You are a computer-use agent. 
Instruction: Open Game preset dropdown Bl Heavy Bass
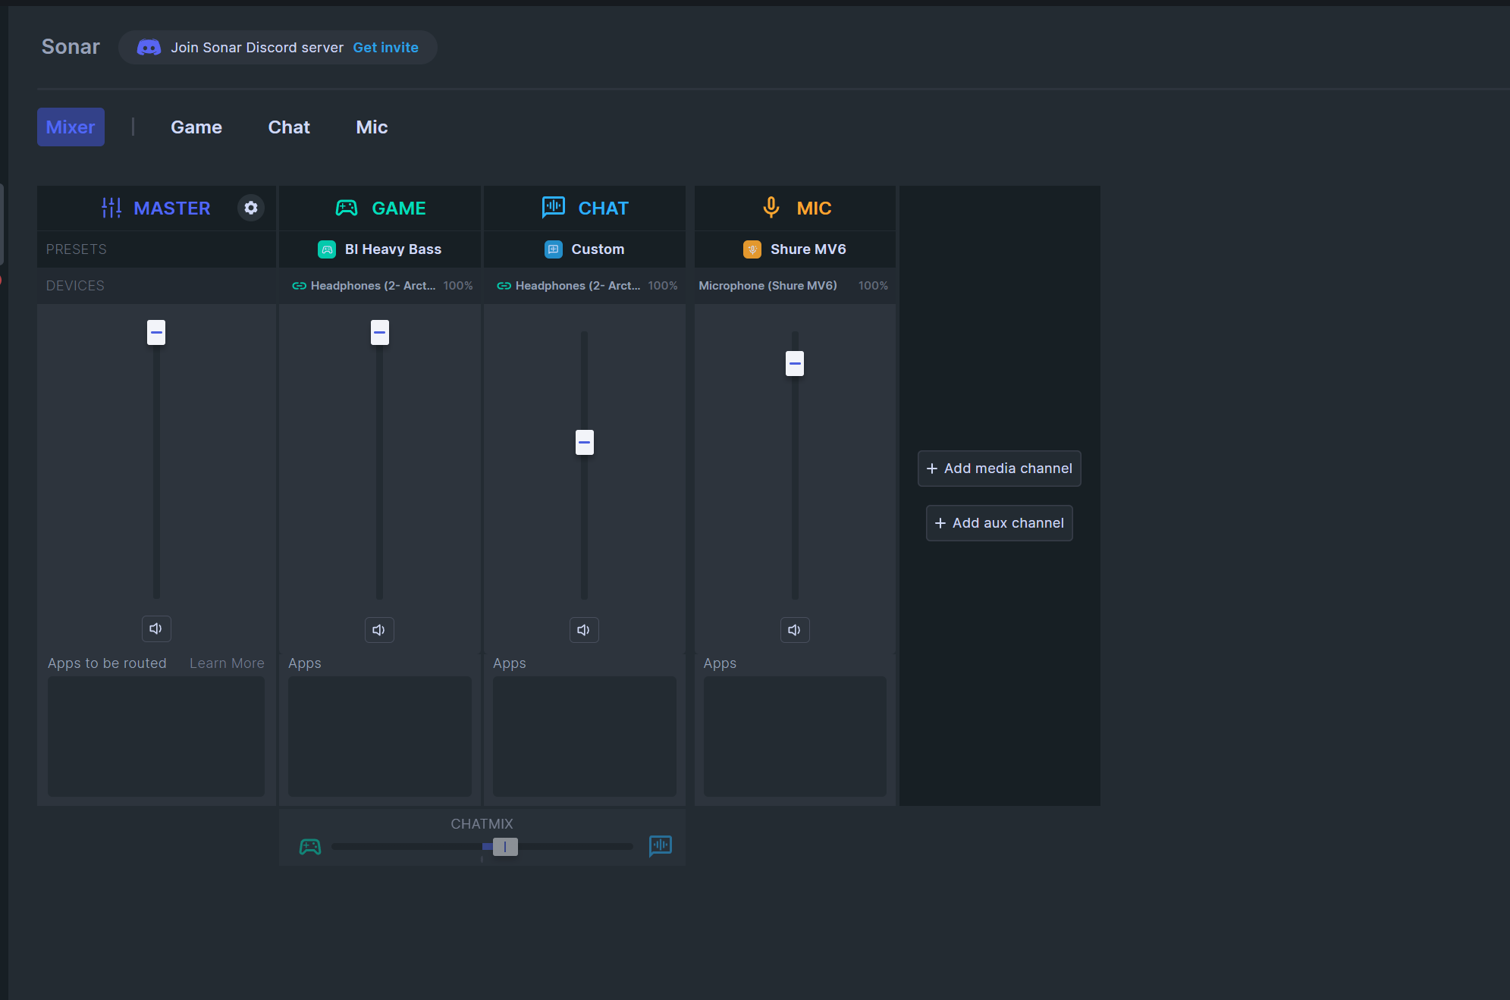tap(380, 249)
